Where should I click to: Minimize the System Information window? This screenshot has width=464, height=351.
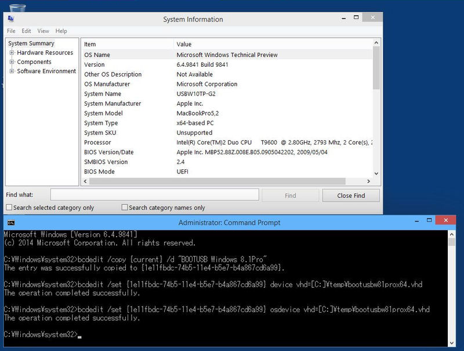click(x=343, y=18)
